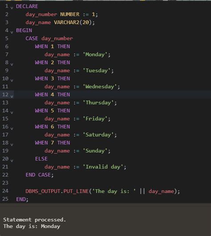The width and height of the screenshot is (211, 236).
Task: Click the 'Saturday' string literal
Action: (x=98, y=135)
